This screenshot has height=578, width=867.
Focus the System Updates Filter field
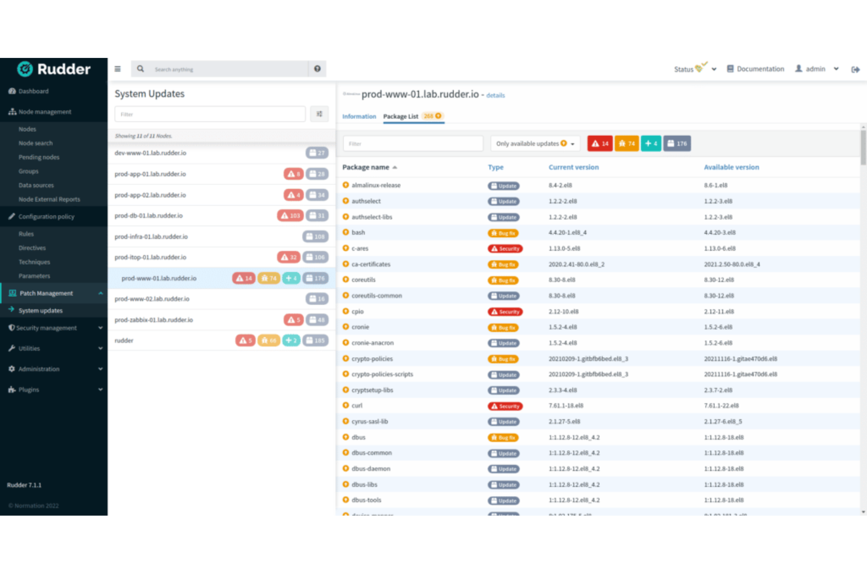pyautogui.click(x=210, y=114)
